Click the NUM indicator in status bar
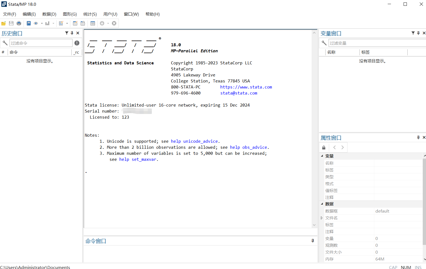The width and height of the screenshot is (426, 269). click(x=406, y=267)
